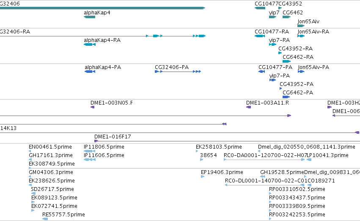Click the alphaKap4-RA transcript
Viewport: 360px width, 221px height.
coord(90,44)
